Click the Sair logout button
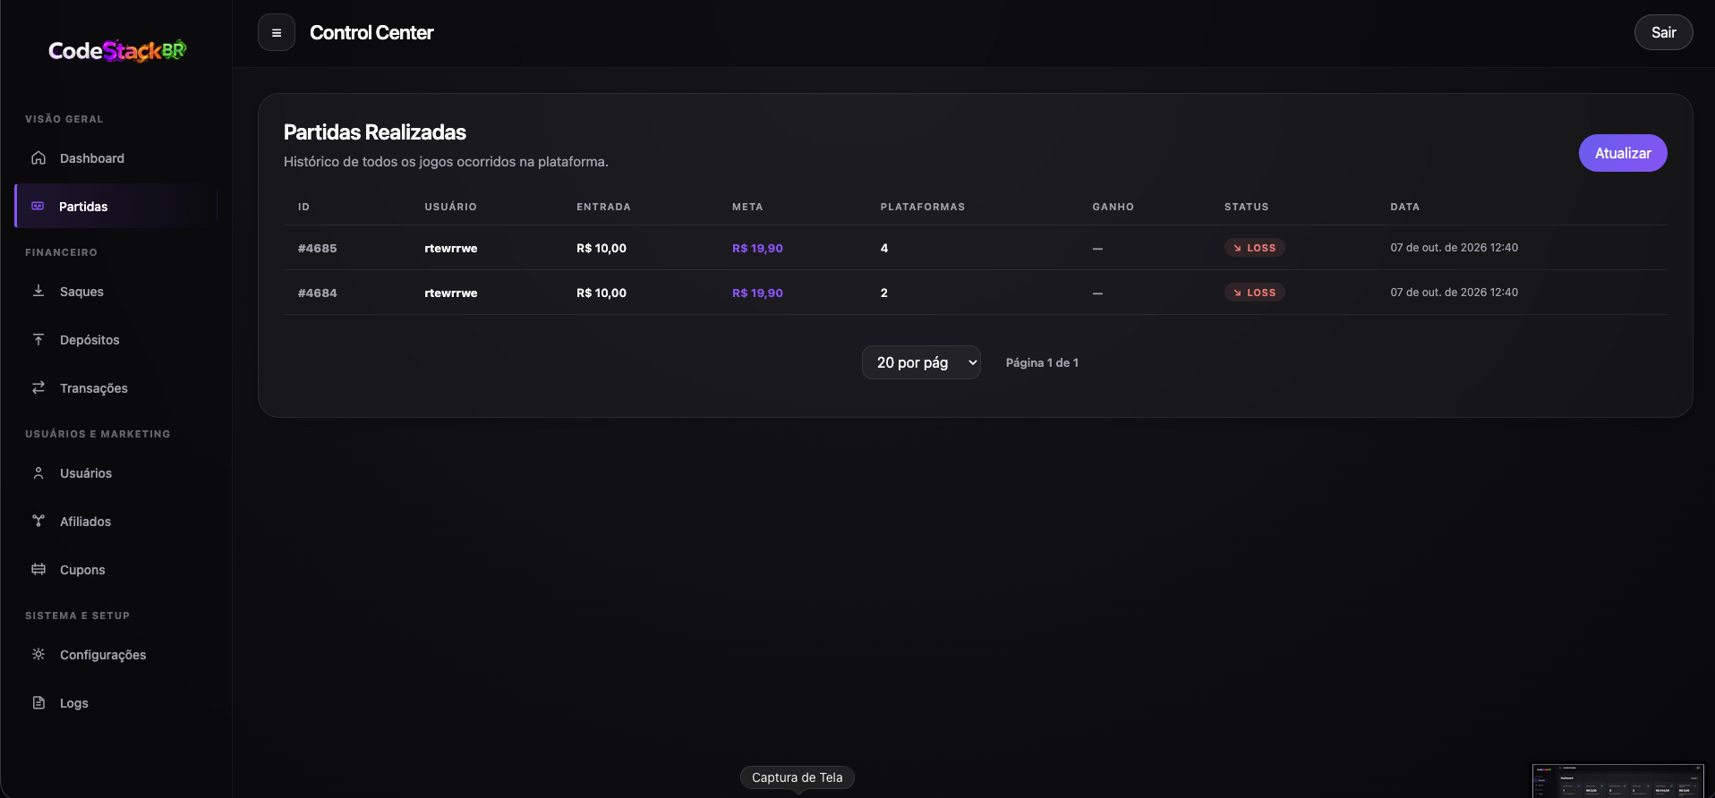The image size is (1715, 798). [x=1664, y=32]
